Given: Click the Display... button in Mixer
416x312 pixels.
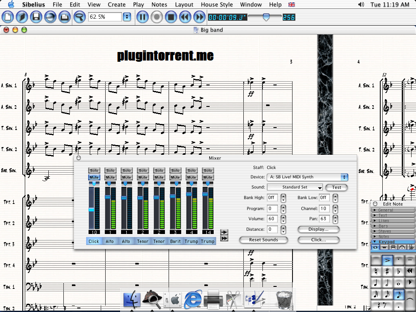Looking at the screenshot, I should [318, 229].
